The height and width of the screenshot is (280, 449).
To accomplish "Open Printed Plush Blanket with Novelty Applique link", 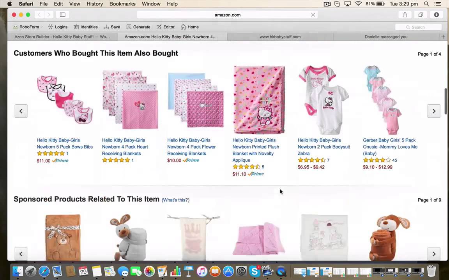I will coord(256,150).
